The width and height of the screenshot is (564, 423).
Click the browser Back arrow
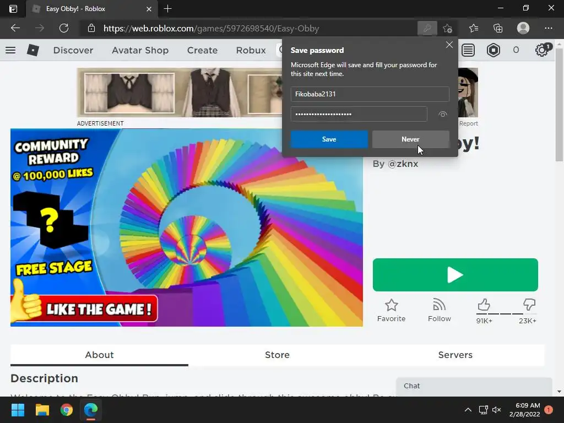(15, 28)
